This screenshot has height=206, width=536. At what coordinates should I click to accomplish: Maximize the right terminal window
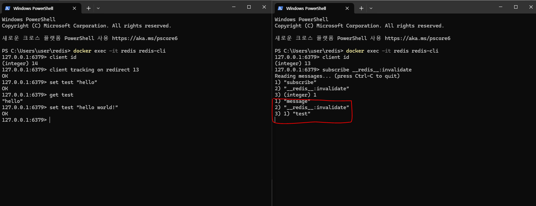516,7
